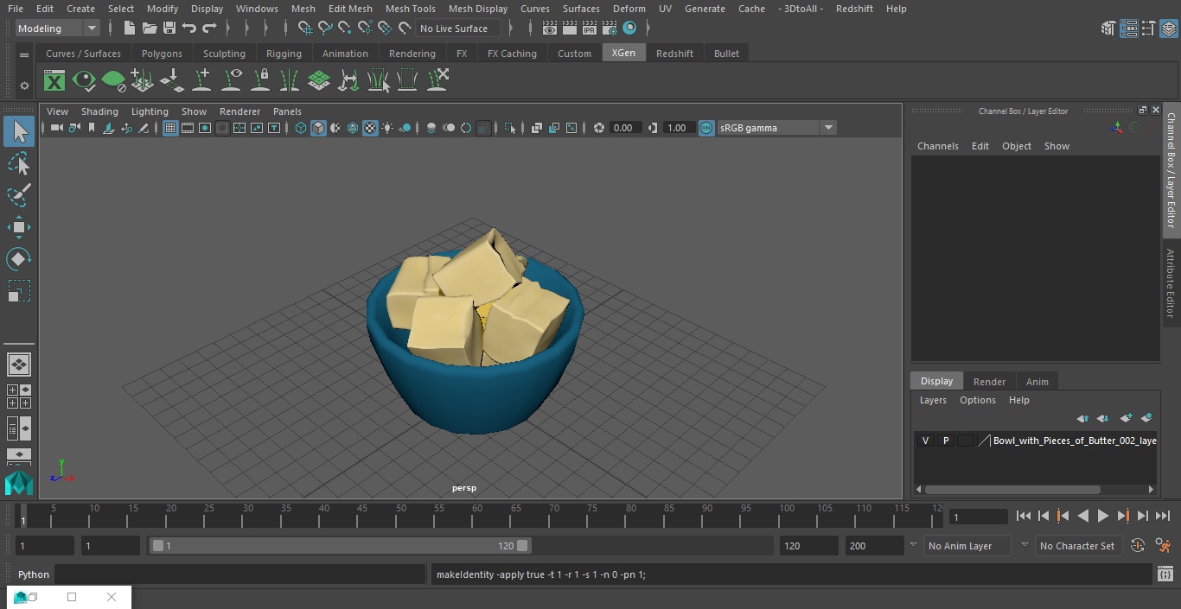Screen dimensions: 1181x609
Task: Toggle use all lights bulb
Action: [x=387, y=128]
